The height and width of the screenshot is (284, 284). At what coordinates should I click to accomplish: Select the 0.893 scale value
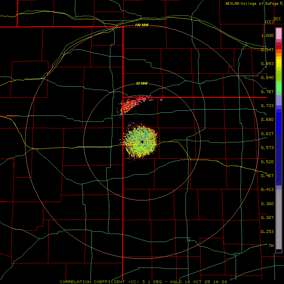click(x=267, y=63)
